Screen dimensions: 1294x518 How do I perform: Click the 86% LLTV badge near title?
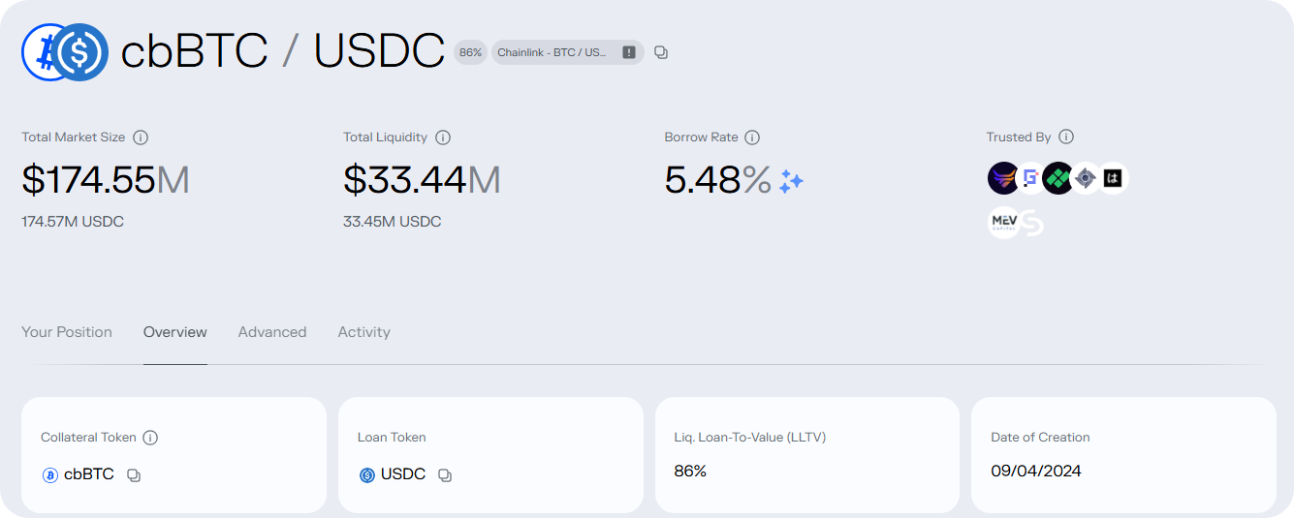(470, 52)
